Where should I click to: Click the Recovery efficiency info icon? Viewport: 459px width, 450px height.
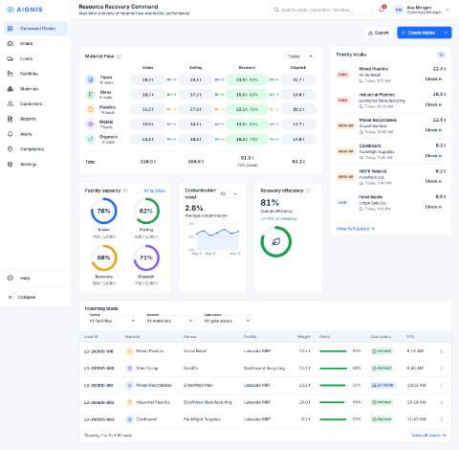point(308,191)
